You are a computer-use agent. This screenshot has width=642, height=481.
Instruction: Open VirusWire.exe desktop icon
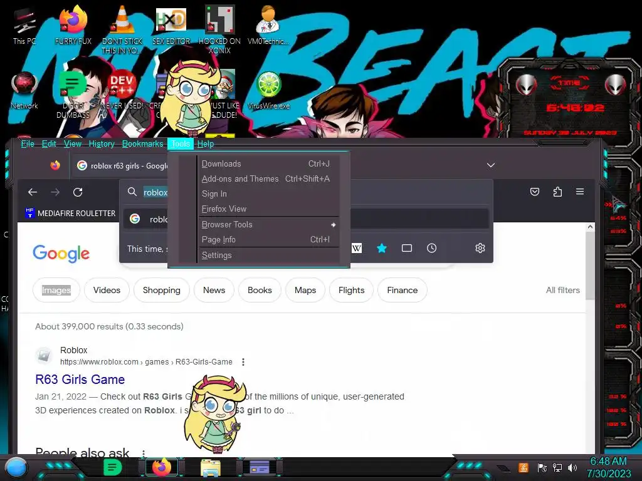268,90
